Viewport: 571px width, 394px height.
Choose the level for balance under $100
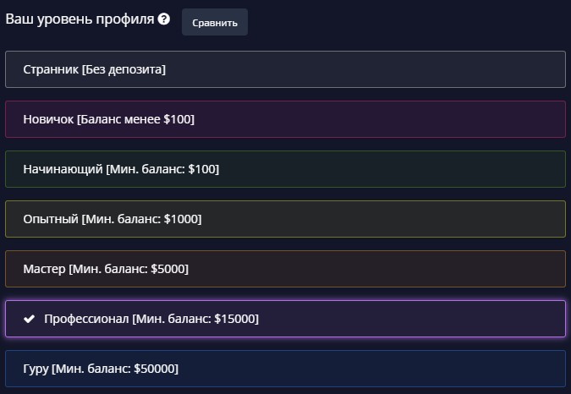pyautogui.click(x=284, y=119)
